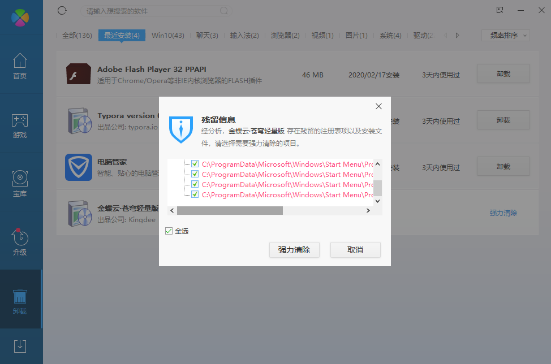Open the 图片(1) category tab
This screenshot has height=364, width=551.
click(x=356, y=36)
